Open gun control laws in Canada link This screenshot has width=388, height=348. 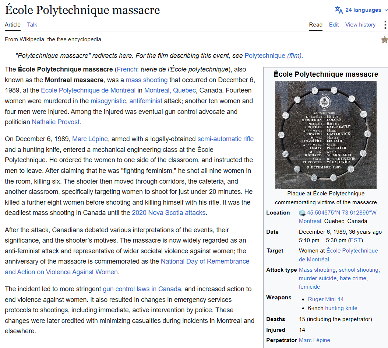(142, 289)
